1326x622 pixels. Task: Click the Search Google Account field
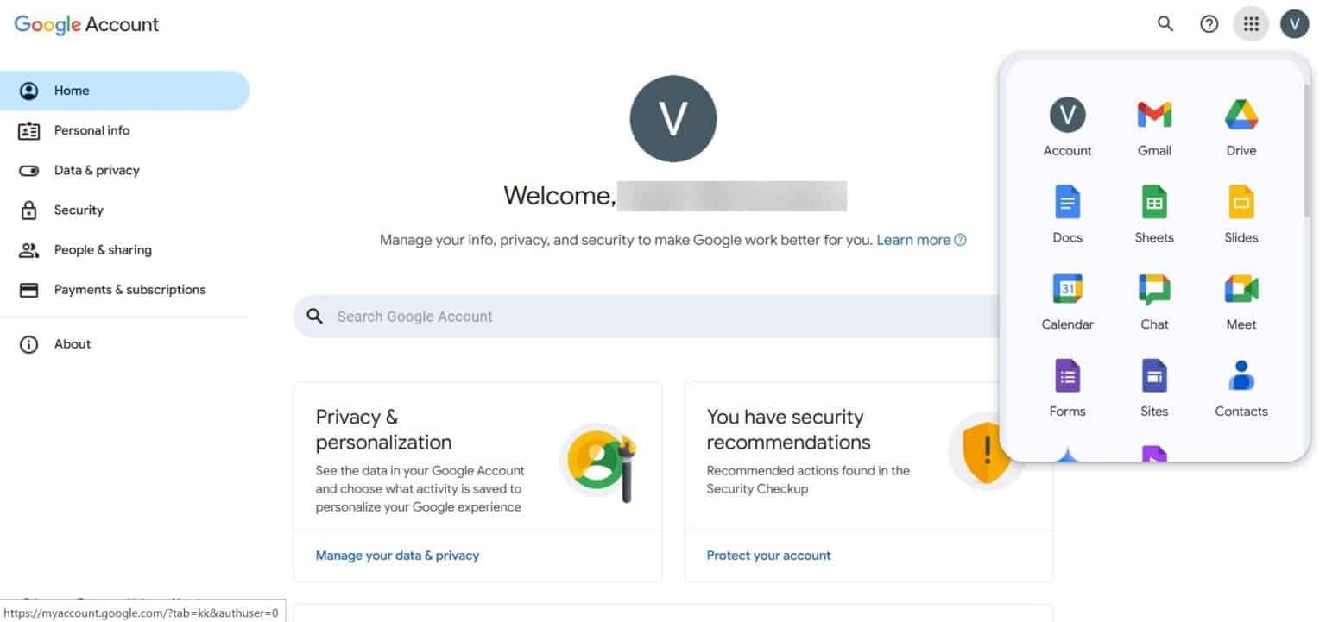(x=604, y=316)
